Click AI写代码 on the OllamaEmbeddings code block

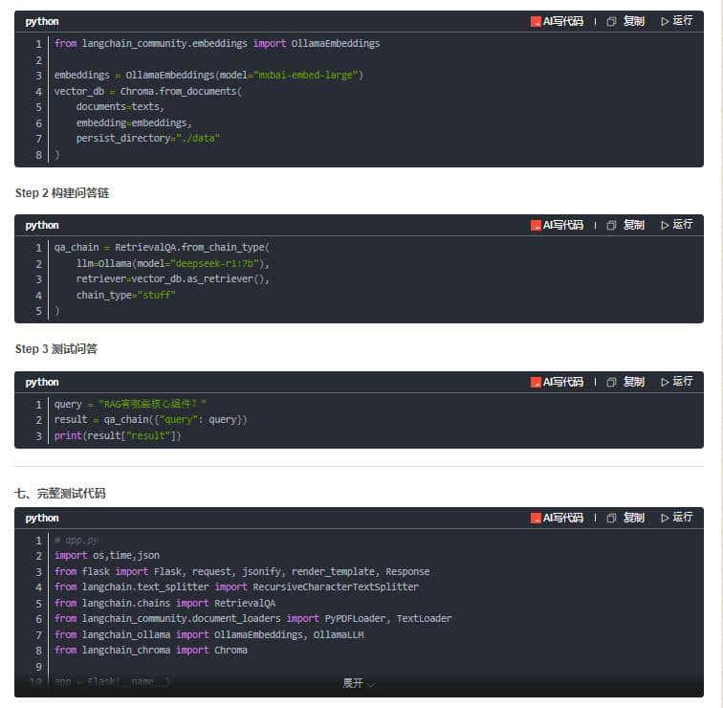point(558,21)
